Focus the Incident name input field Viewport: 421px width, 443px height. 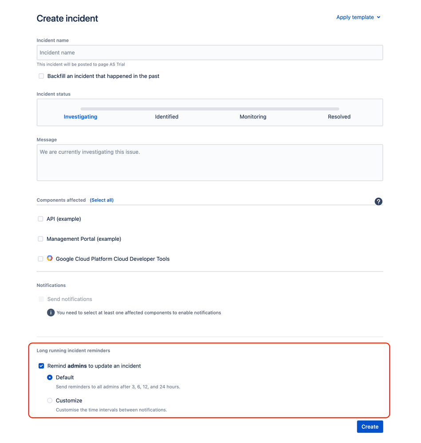pyautogui.click(x=210, y=53)
